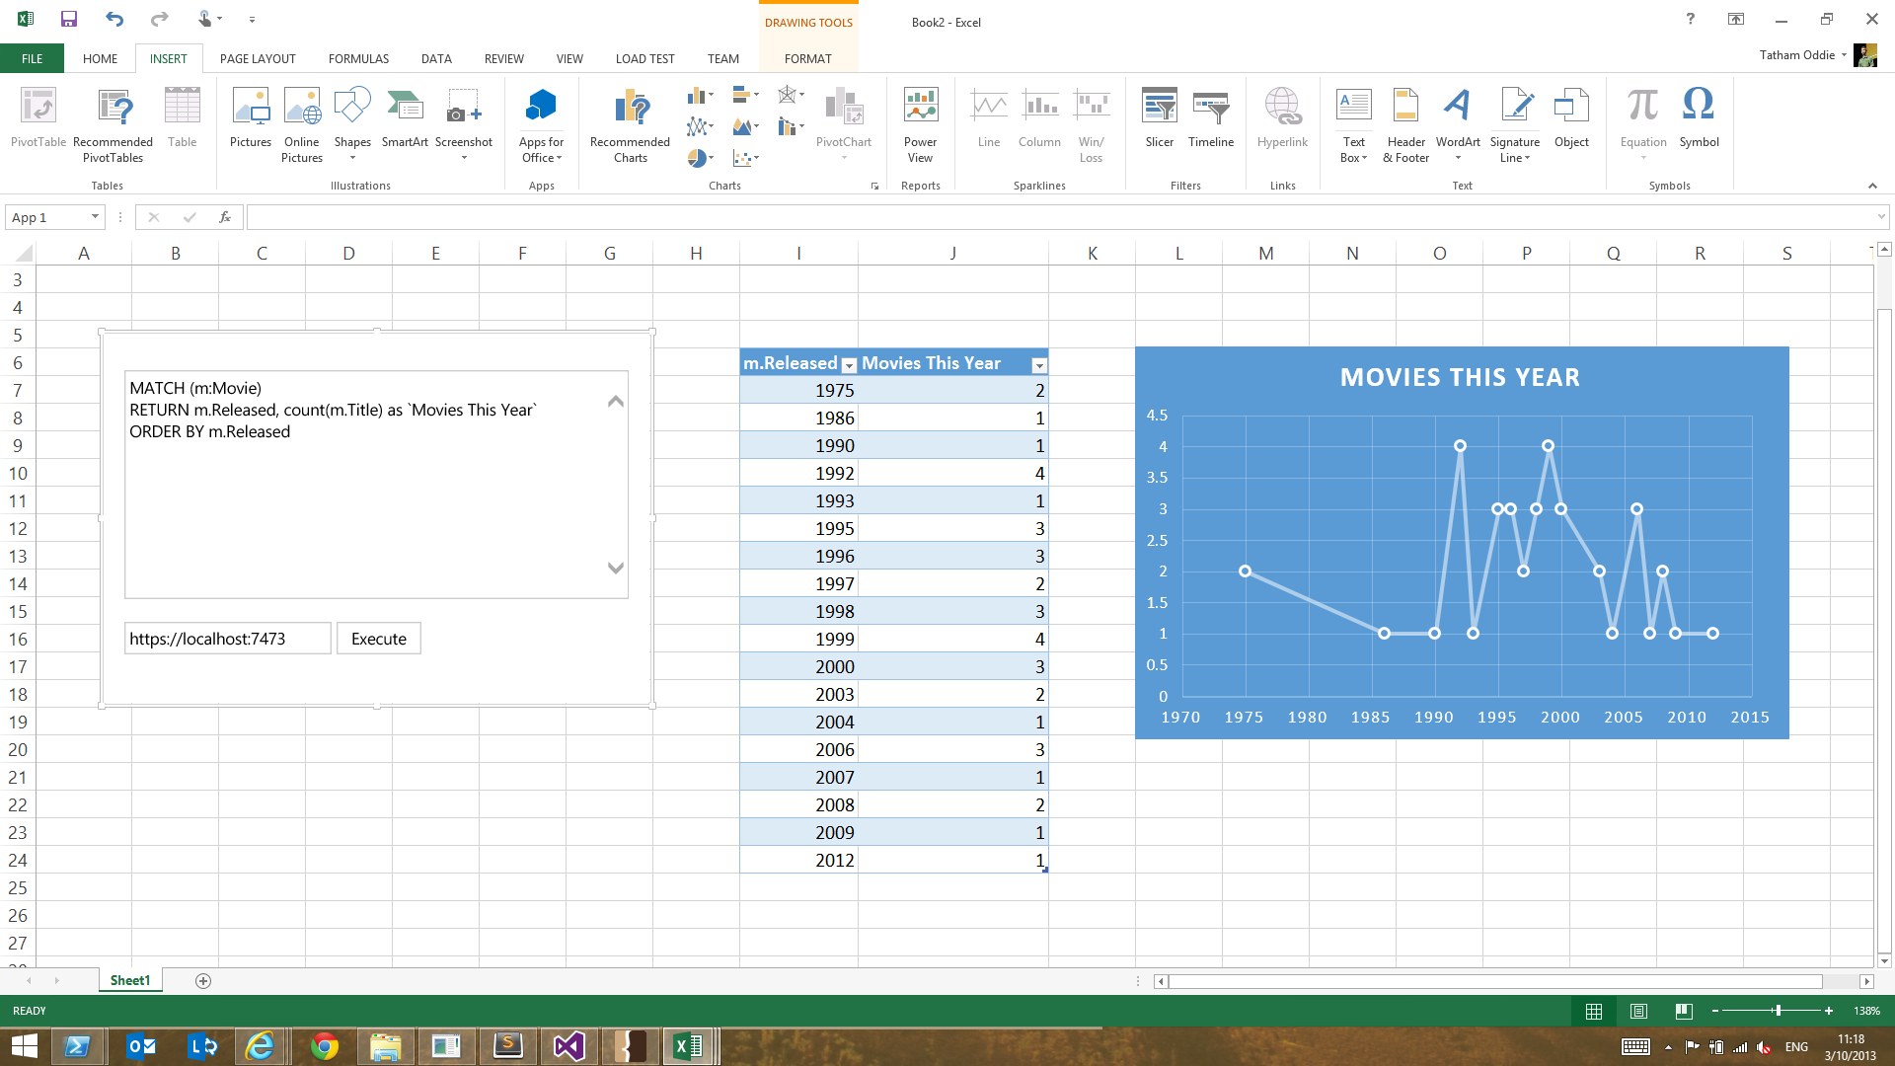Expand the Name Box dropdown

[x=95, y=217]
